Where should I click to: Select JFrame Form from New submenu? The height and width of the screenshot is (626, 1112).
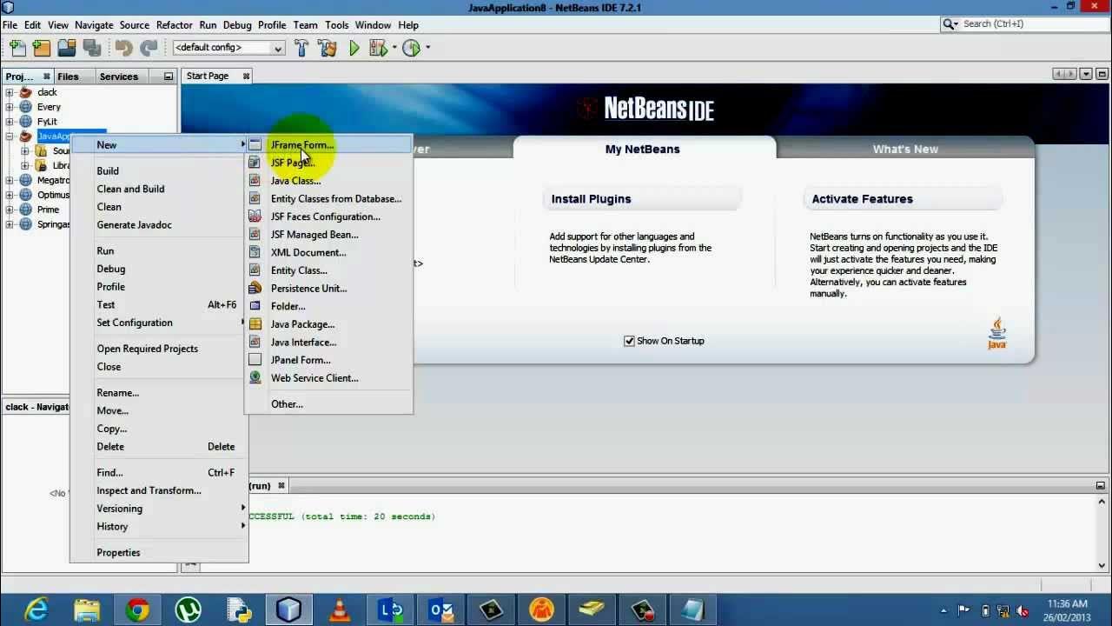click(x=328, y=145)
